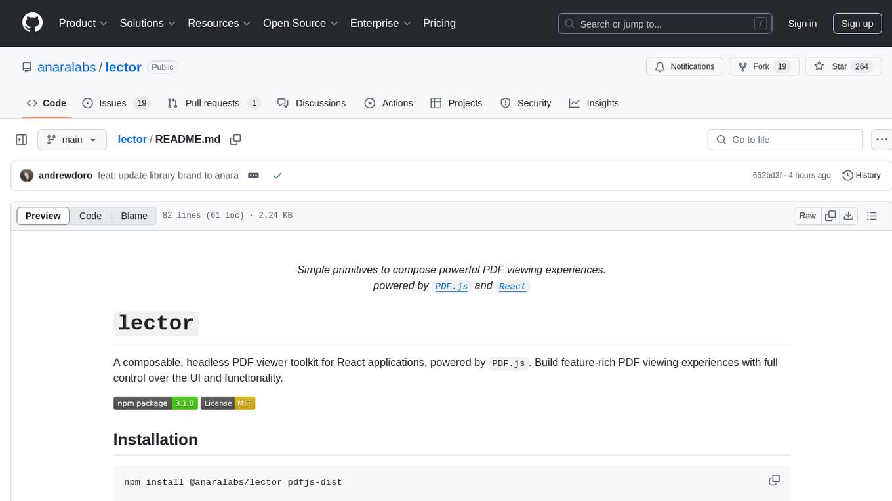This screenshot has width=892, height=501.
Task: Expand the commit message details
Action: 253,176
